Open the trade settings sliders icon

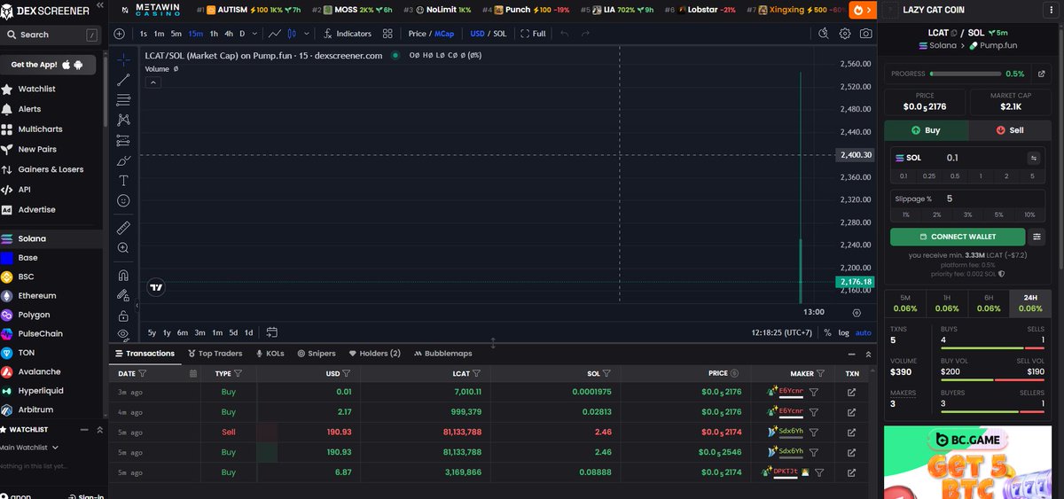pos(1037,237)
